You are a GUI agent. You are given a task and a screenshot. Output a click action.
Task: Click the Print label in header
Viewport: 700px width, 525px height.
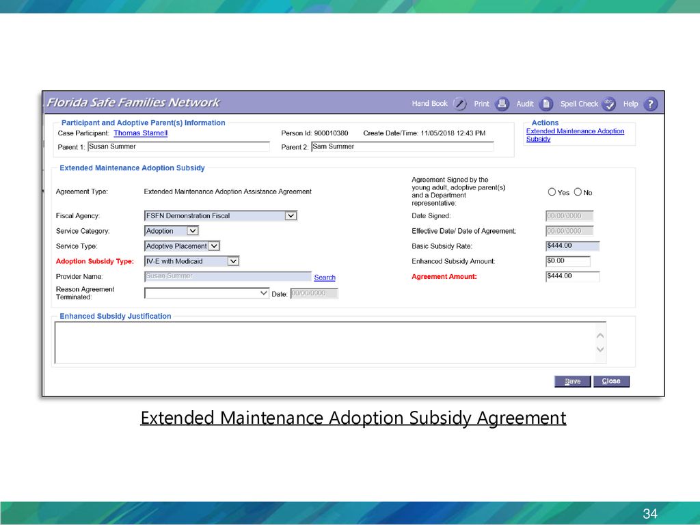[x=482, y=104]
